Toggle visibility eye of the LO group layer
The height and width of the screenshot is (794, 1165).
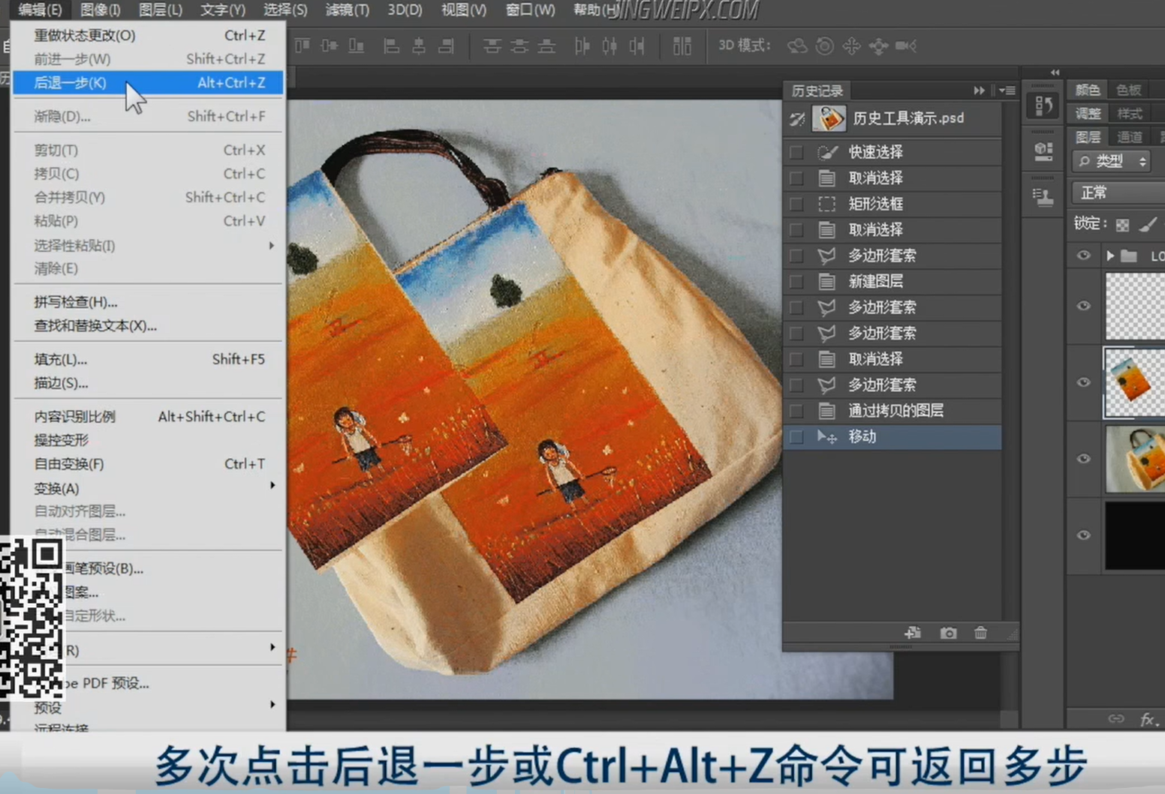(x=1083, y=256)
